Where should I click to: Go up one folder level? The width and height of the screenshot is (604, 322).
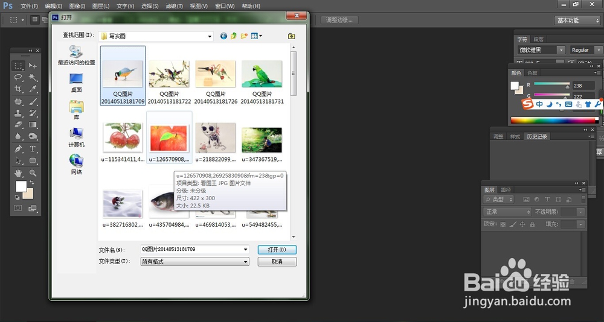pyautogui.click(x=233, y=36)
